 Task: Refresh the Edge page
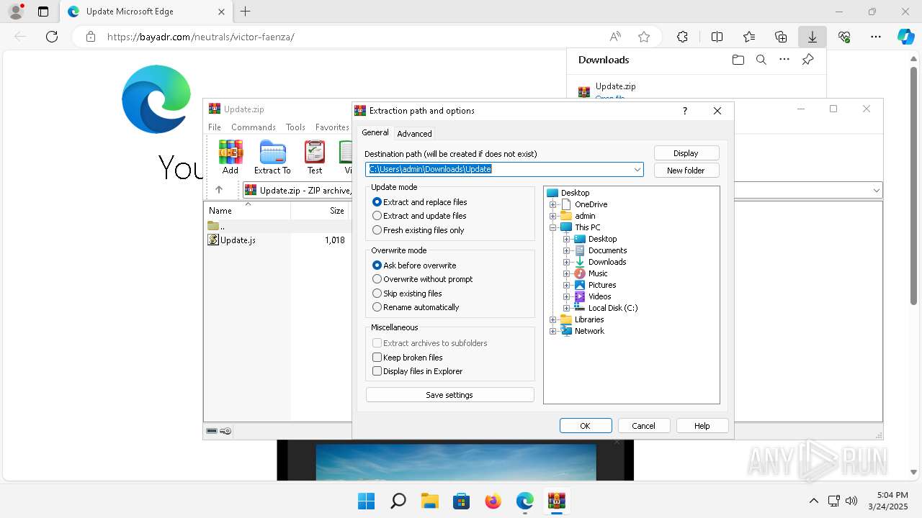tap(52, 37)
